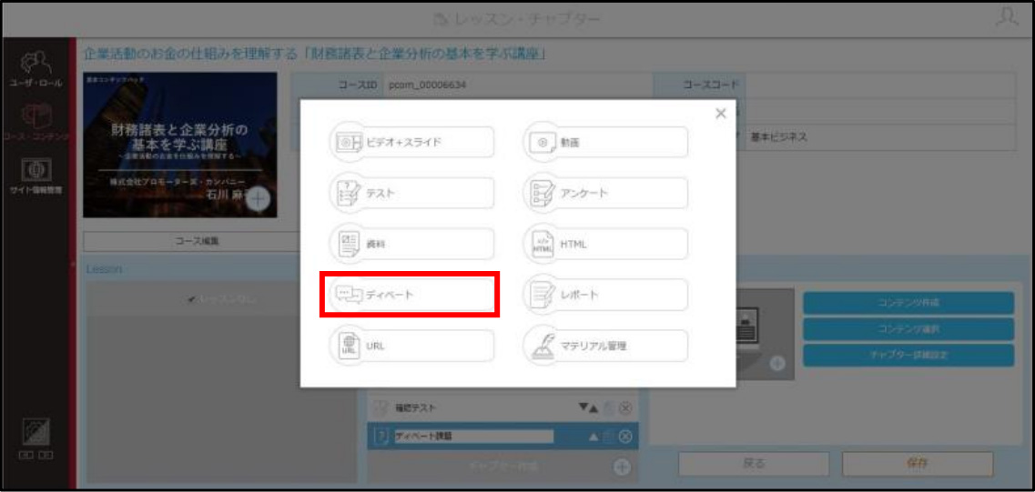Click the course ID value pcom_00006634
The image size is (1035, 492).
pos(427,85)
